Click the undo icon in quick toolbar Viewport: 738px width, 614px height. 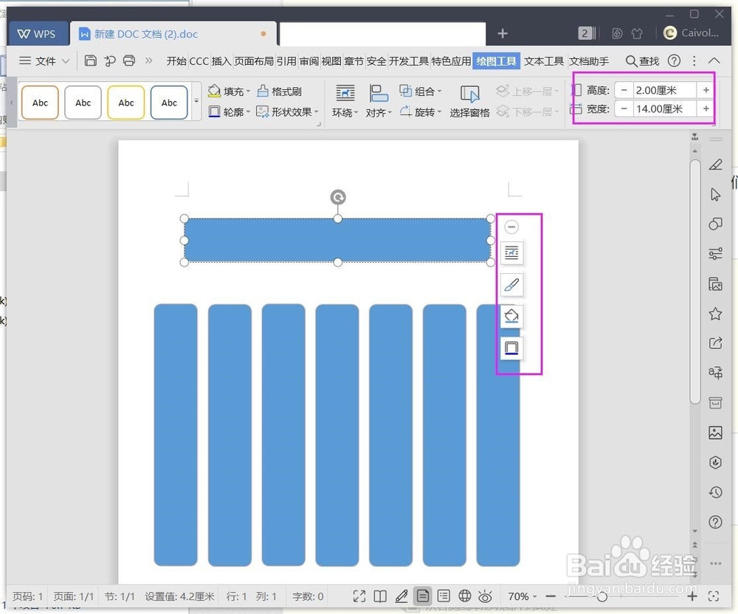pyautogui.click(x=110, y=61)
